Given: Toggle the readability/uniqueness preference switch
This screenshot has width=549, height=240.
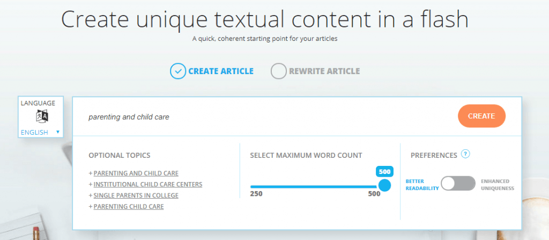Looking at the screenshot, I should 457,184.
